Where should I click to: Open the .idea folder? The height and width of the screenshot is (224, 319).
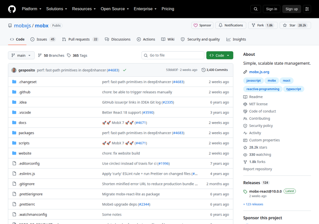coord(22,102)
